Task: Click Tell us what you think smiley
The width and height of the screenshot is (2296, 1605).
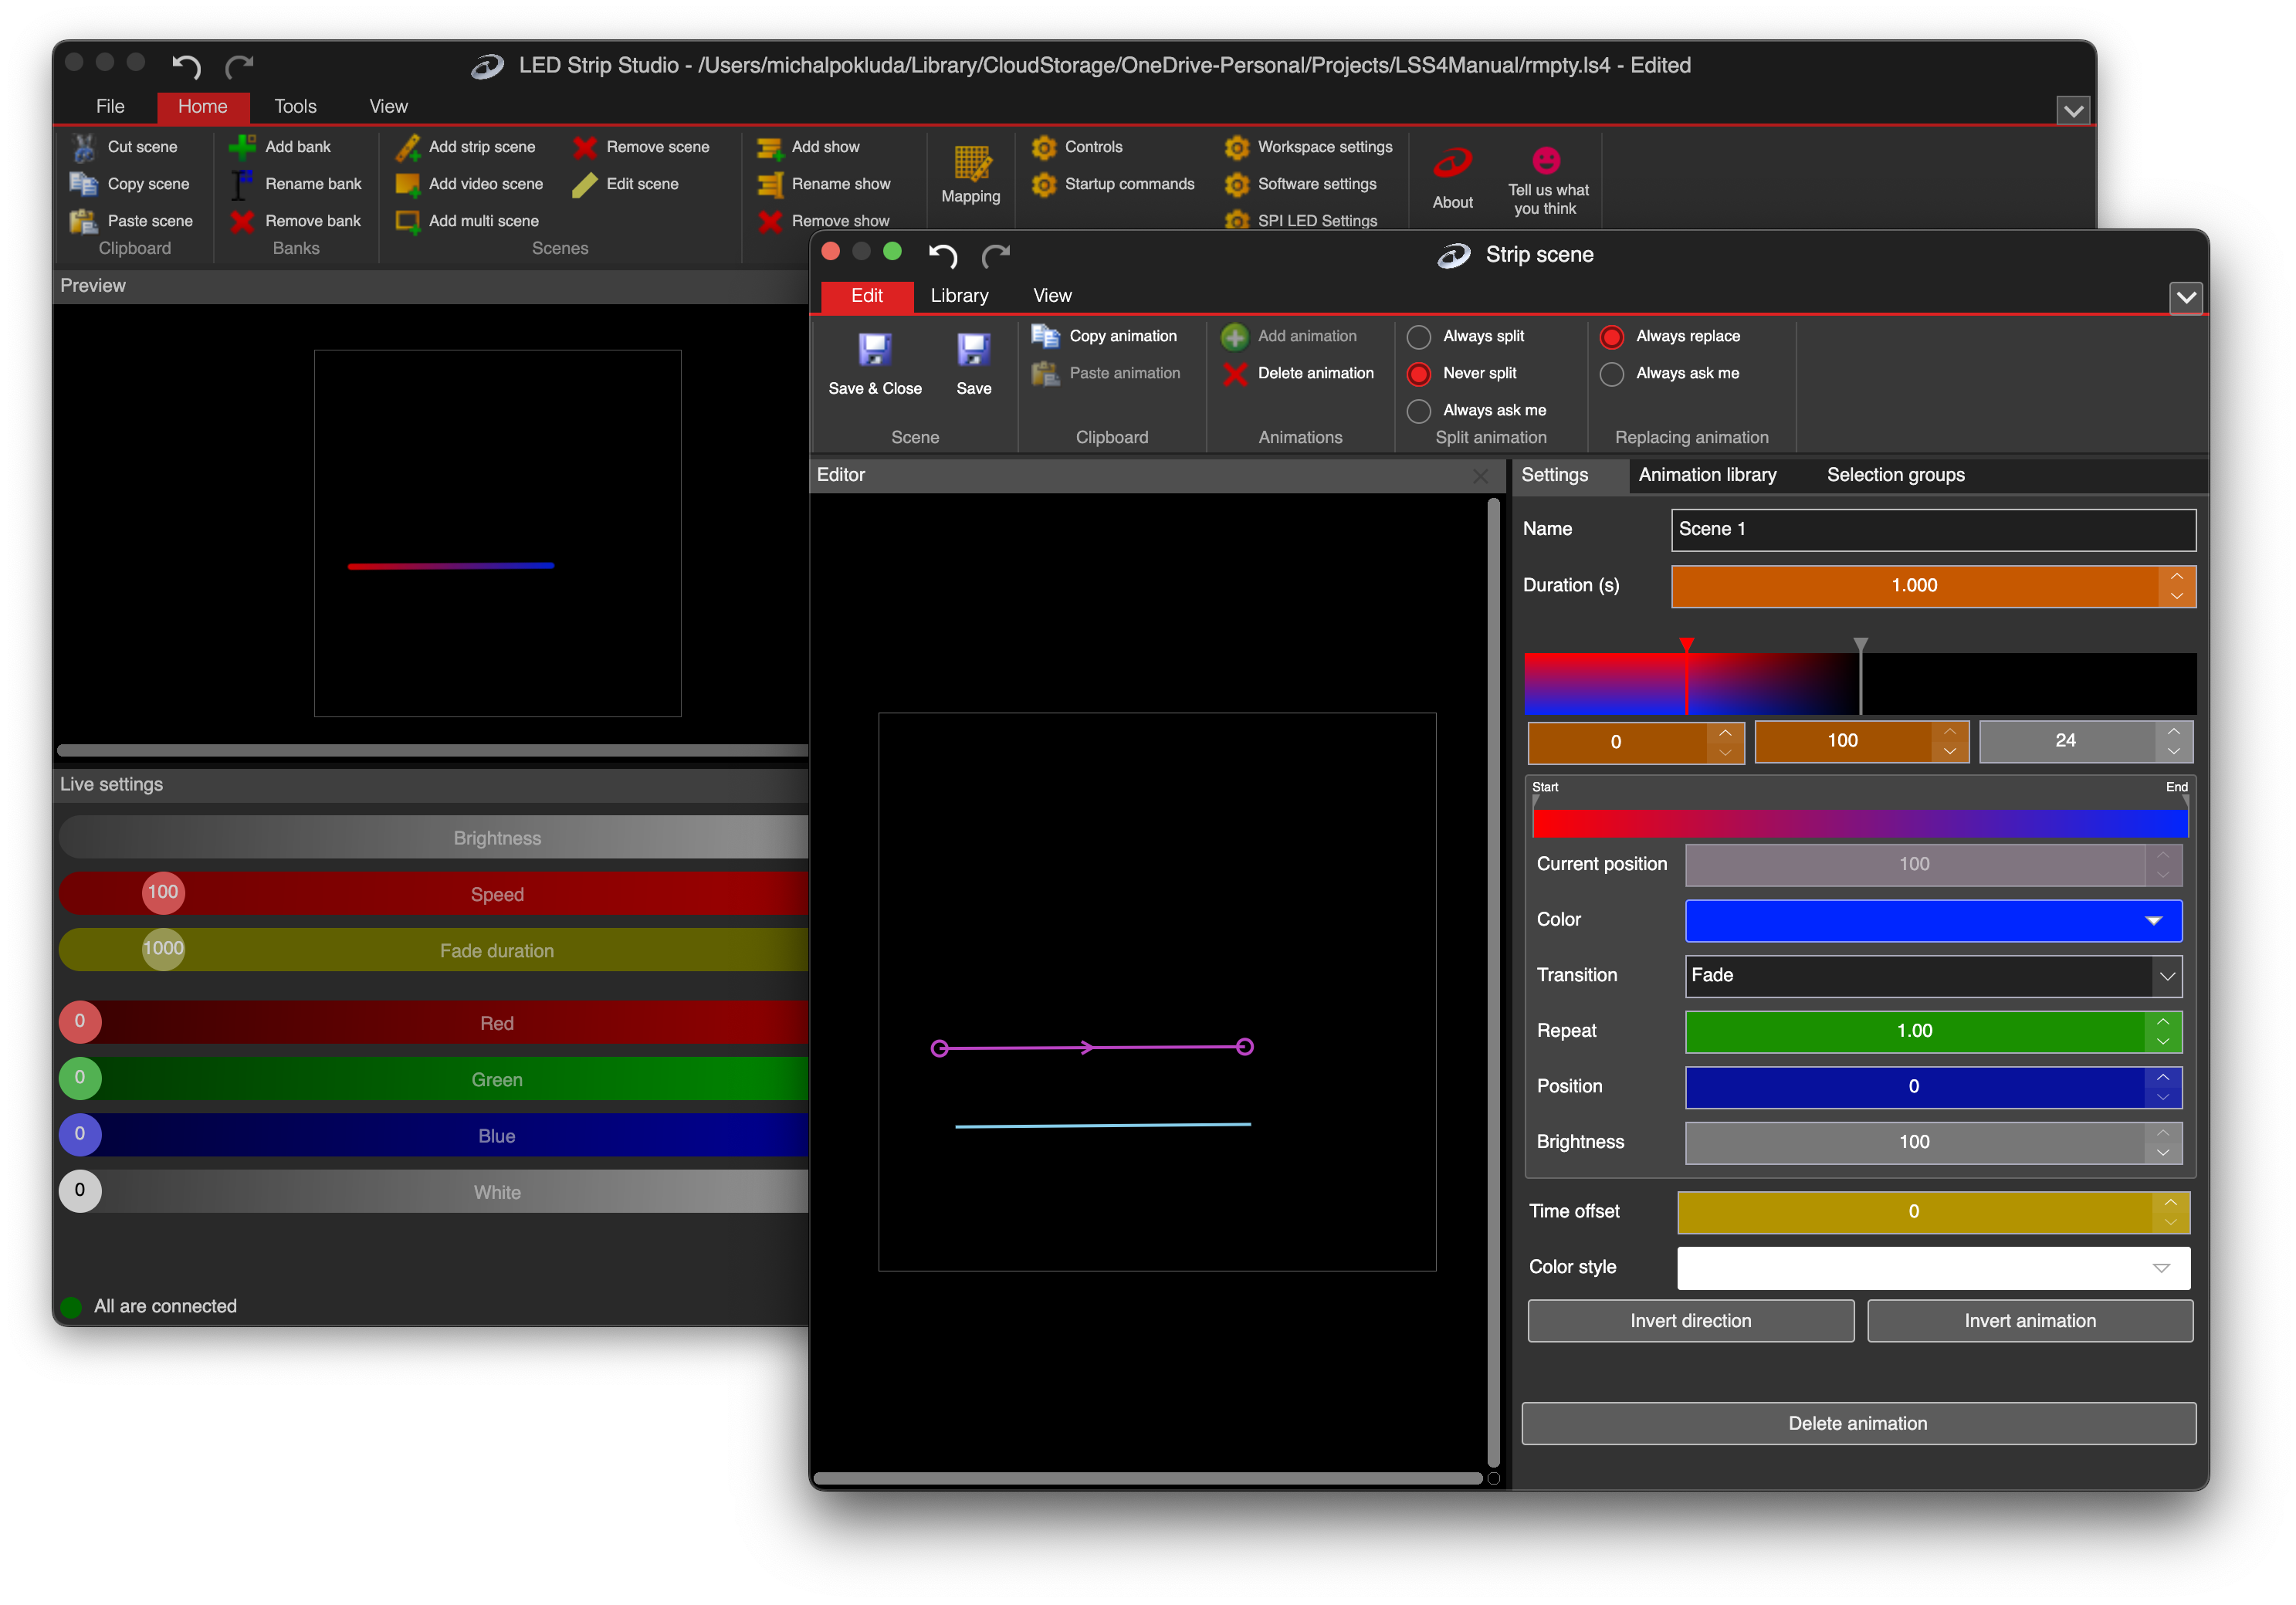Action: coord(1546,160)
